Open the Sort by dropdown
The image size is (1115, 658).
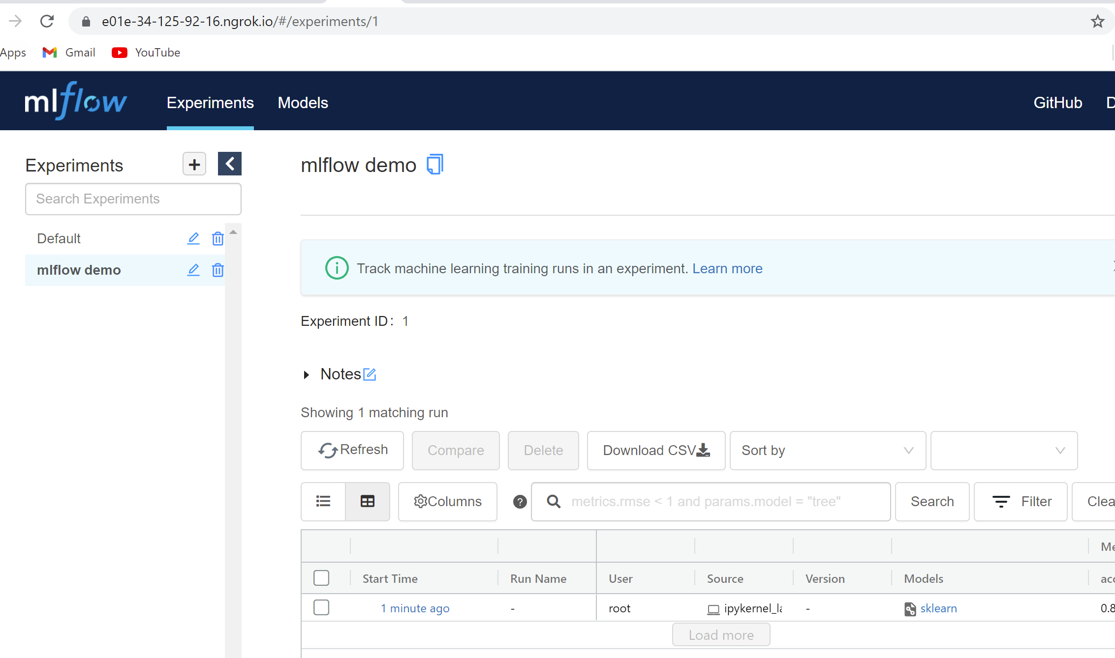pyautogui.click(x=828, y=451)
